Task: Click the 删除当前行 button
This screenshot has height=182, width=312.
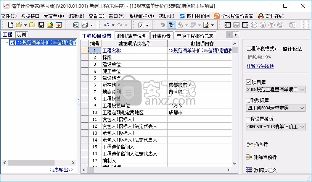Action: [x=261, y=157]
